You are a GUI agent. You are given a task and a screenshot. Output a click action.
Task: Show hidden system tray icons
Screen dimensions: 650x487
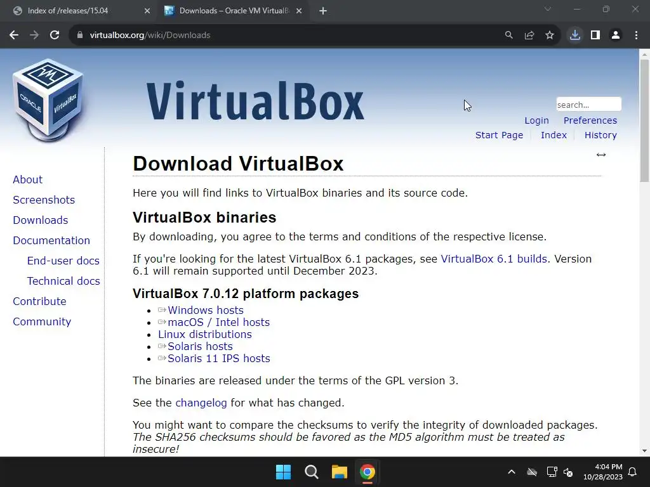click(x=512, y=472)
